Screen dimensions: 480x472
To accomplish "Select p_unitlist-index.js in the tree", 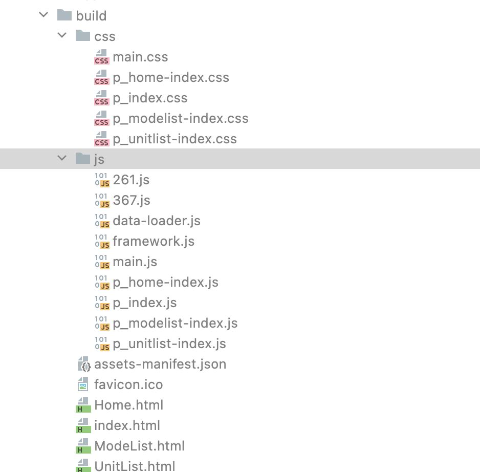I will click(x=169, y=344).
